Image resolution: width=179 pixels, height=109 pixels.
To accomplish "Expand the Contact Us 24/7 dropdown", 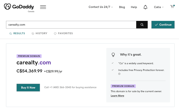I will 101,7.
